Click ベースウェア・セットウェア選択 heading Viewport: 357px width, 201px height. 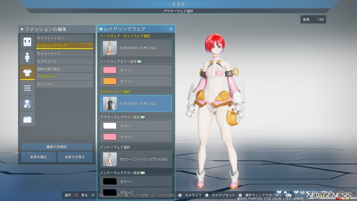pyautogui.click(x=125, y=36)
